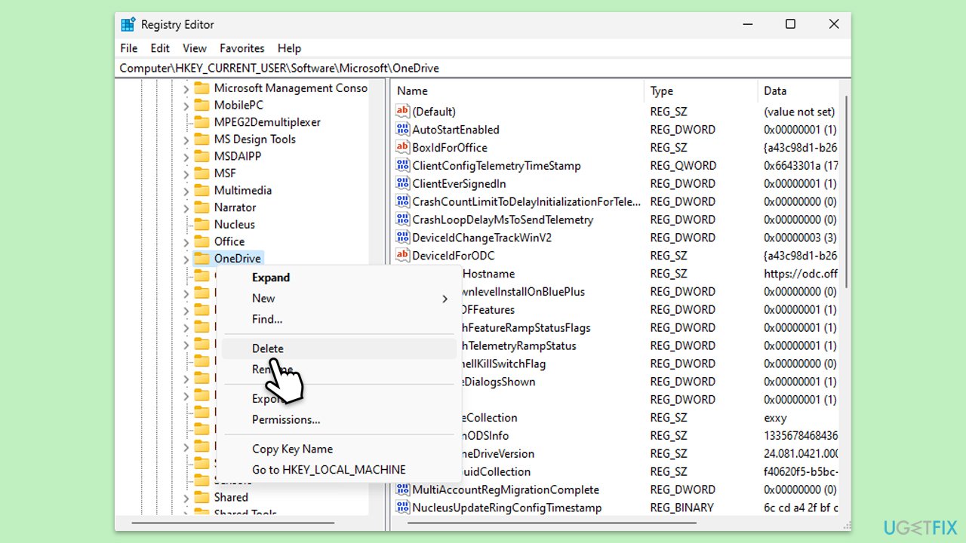Choose Expand in the context menu

[339, 278]
